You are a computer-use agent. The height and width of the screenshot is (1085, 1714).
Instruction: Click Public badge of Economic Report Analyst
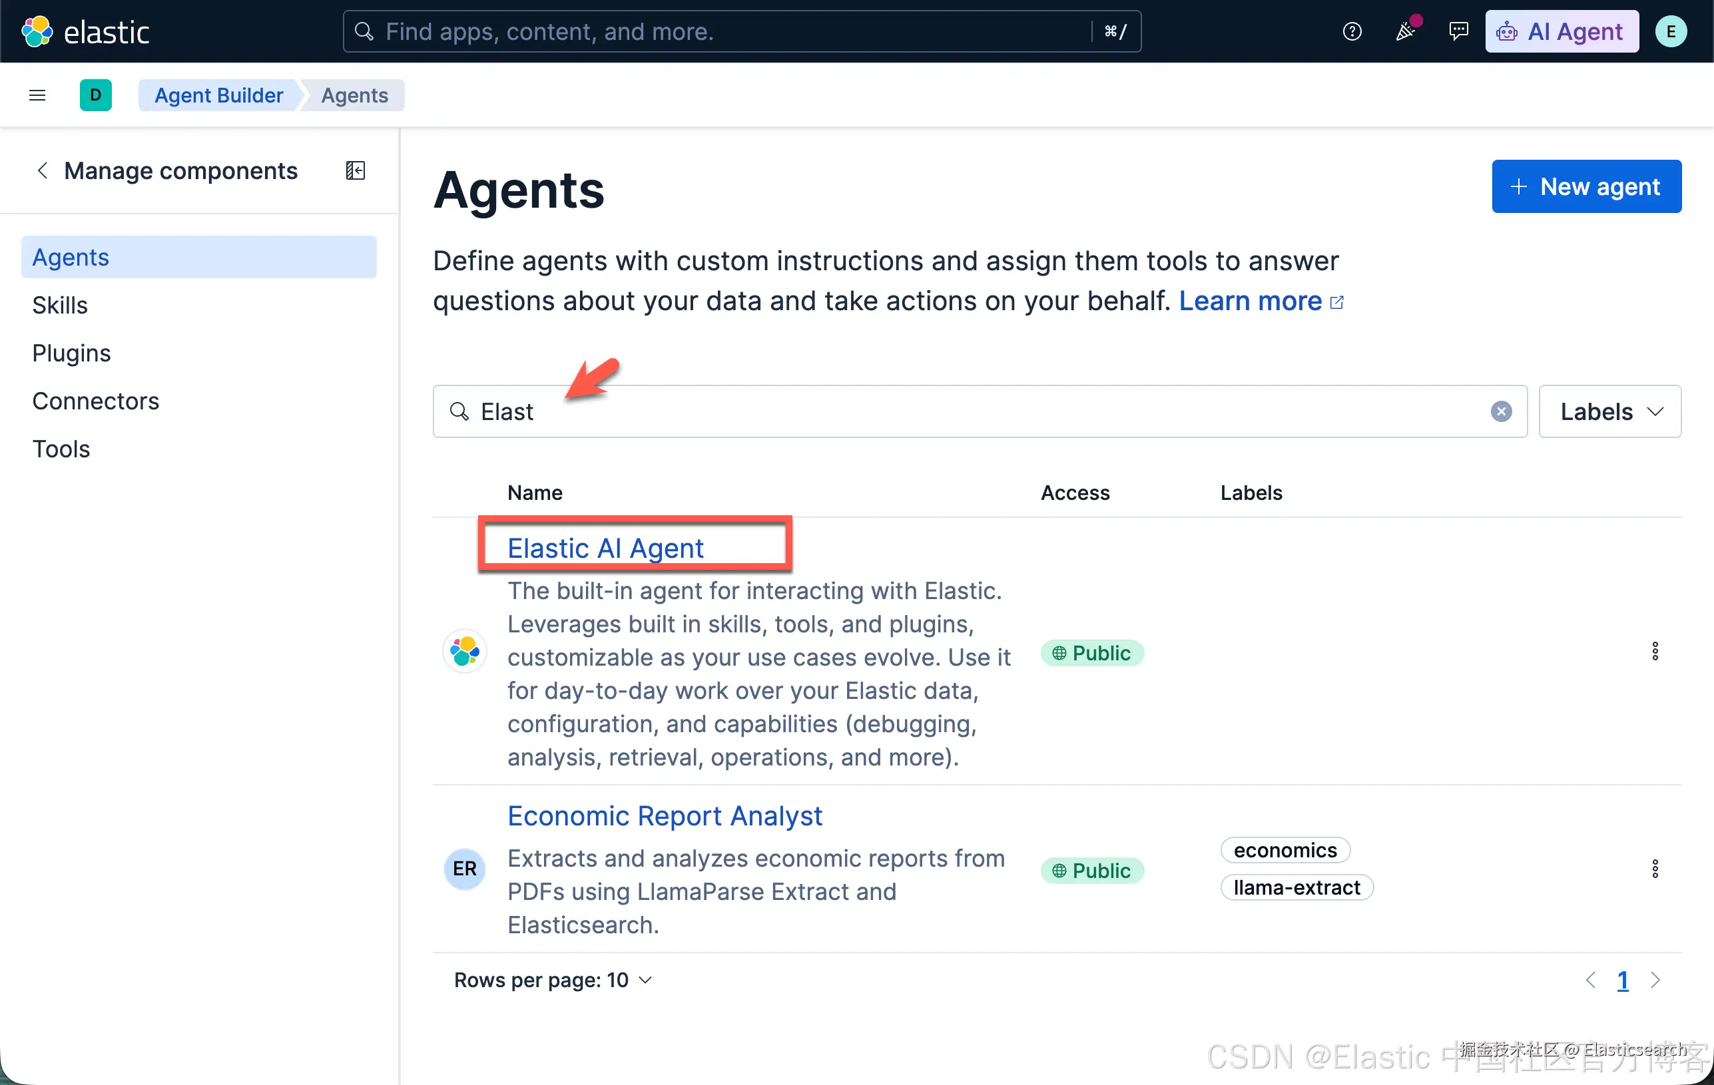click(1092, 870)
